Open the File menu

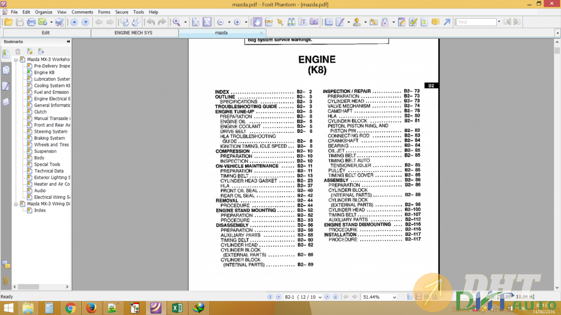click(x=14, y=12)
